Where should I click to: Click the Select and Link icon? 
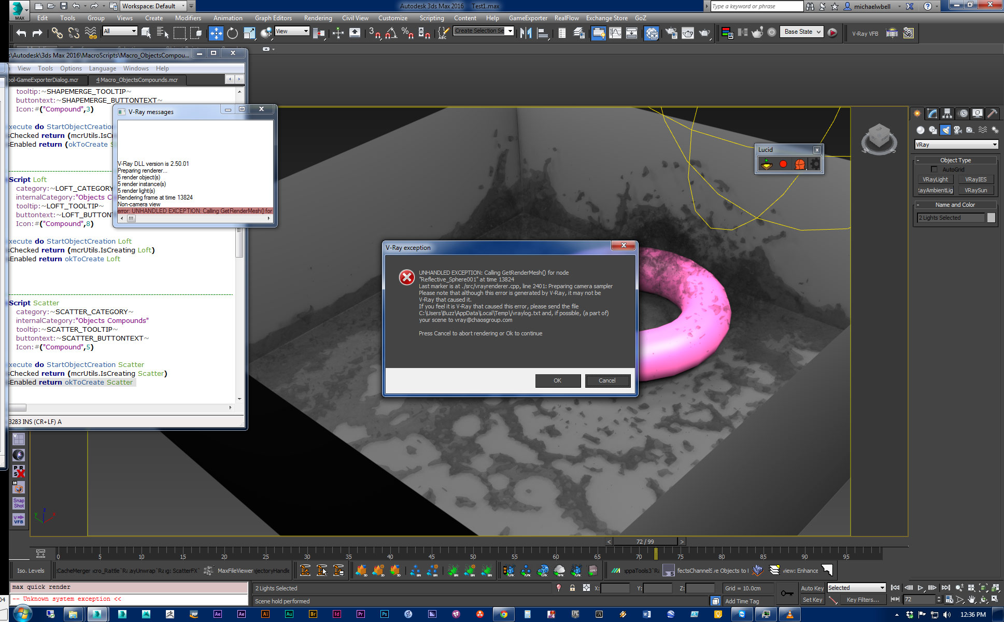point(57,33)
